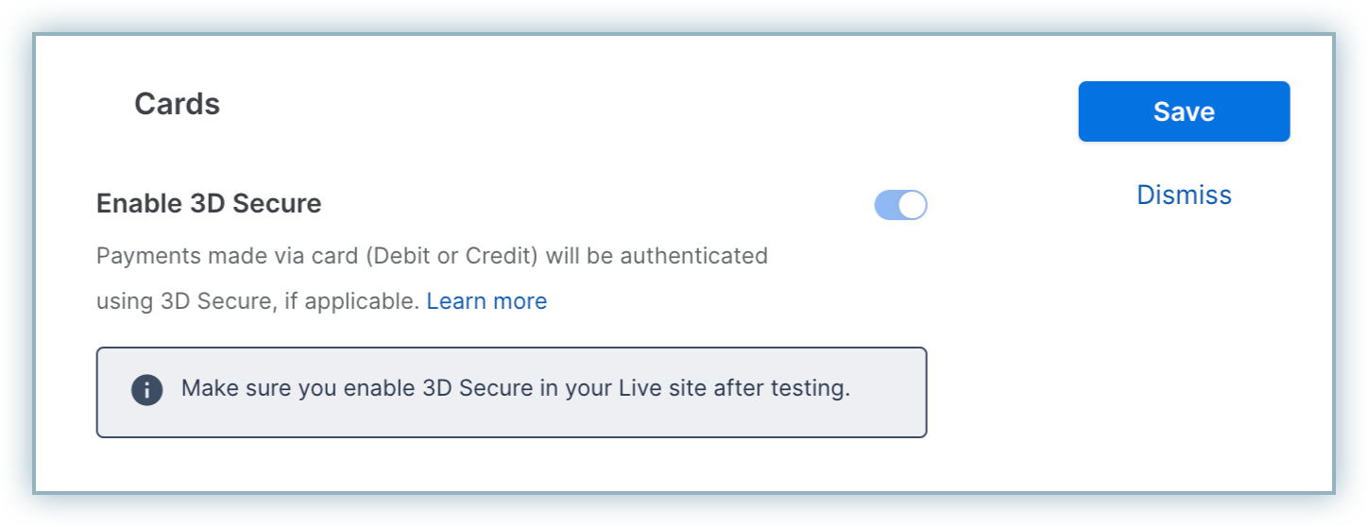This screenshot has width=1368, height=527.
Task: Click the Cards section heading
Action: click(x=177, y=104)
